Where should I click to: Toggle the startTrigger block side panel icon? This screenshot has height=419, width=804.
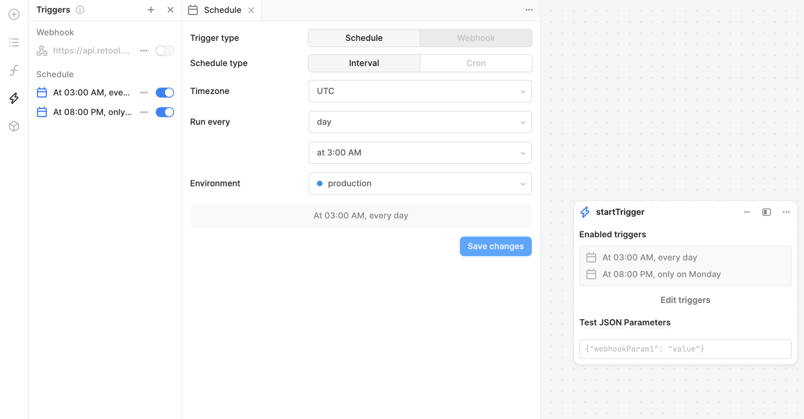(766, 212)
